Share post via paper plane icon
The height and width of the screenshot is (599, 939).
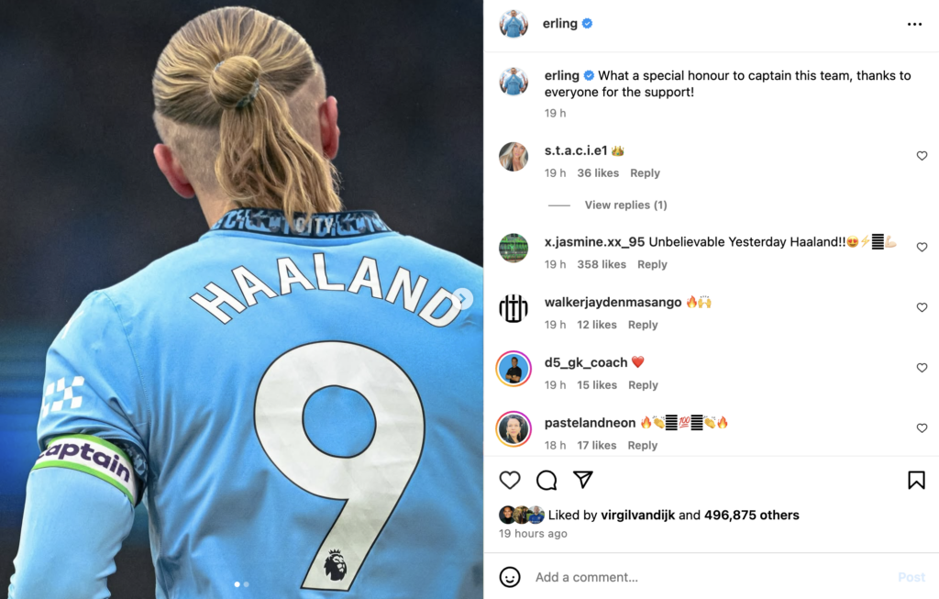582,479
